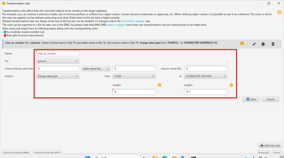Delete the rule using trash icon
This screenshot has height=158, width=284.
tap(273, 44)
